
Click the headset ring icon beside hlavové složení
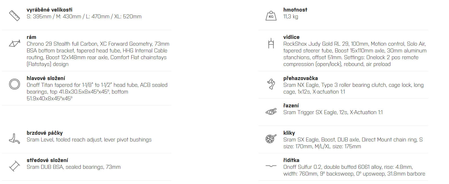click(x=14, y=84)
